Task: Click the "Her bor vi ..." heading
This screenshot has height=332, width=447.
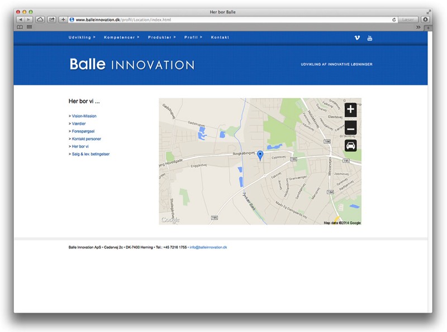Action: tap(84, 101)
